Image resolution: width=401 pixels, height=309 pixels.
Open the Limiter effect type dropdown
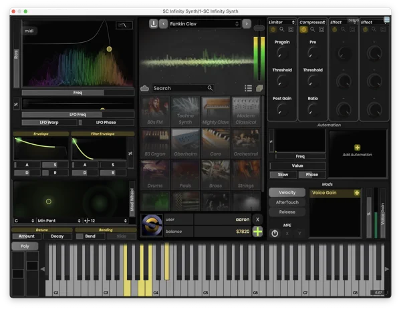[281, 22]
